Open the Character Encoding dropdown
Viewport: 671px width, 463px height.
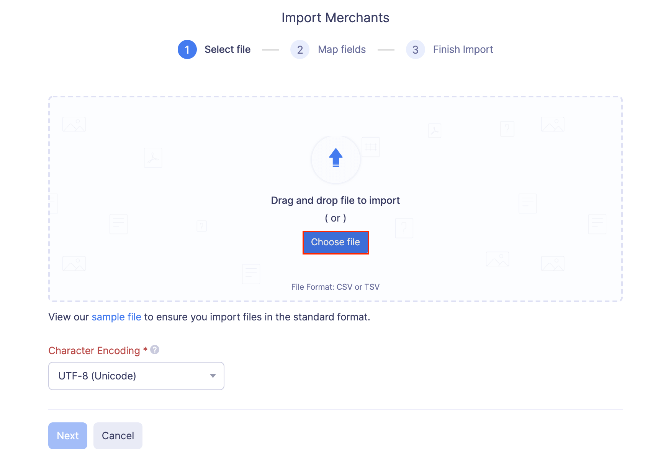tap(136, 376)
